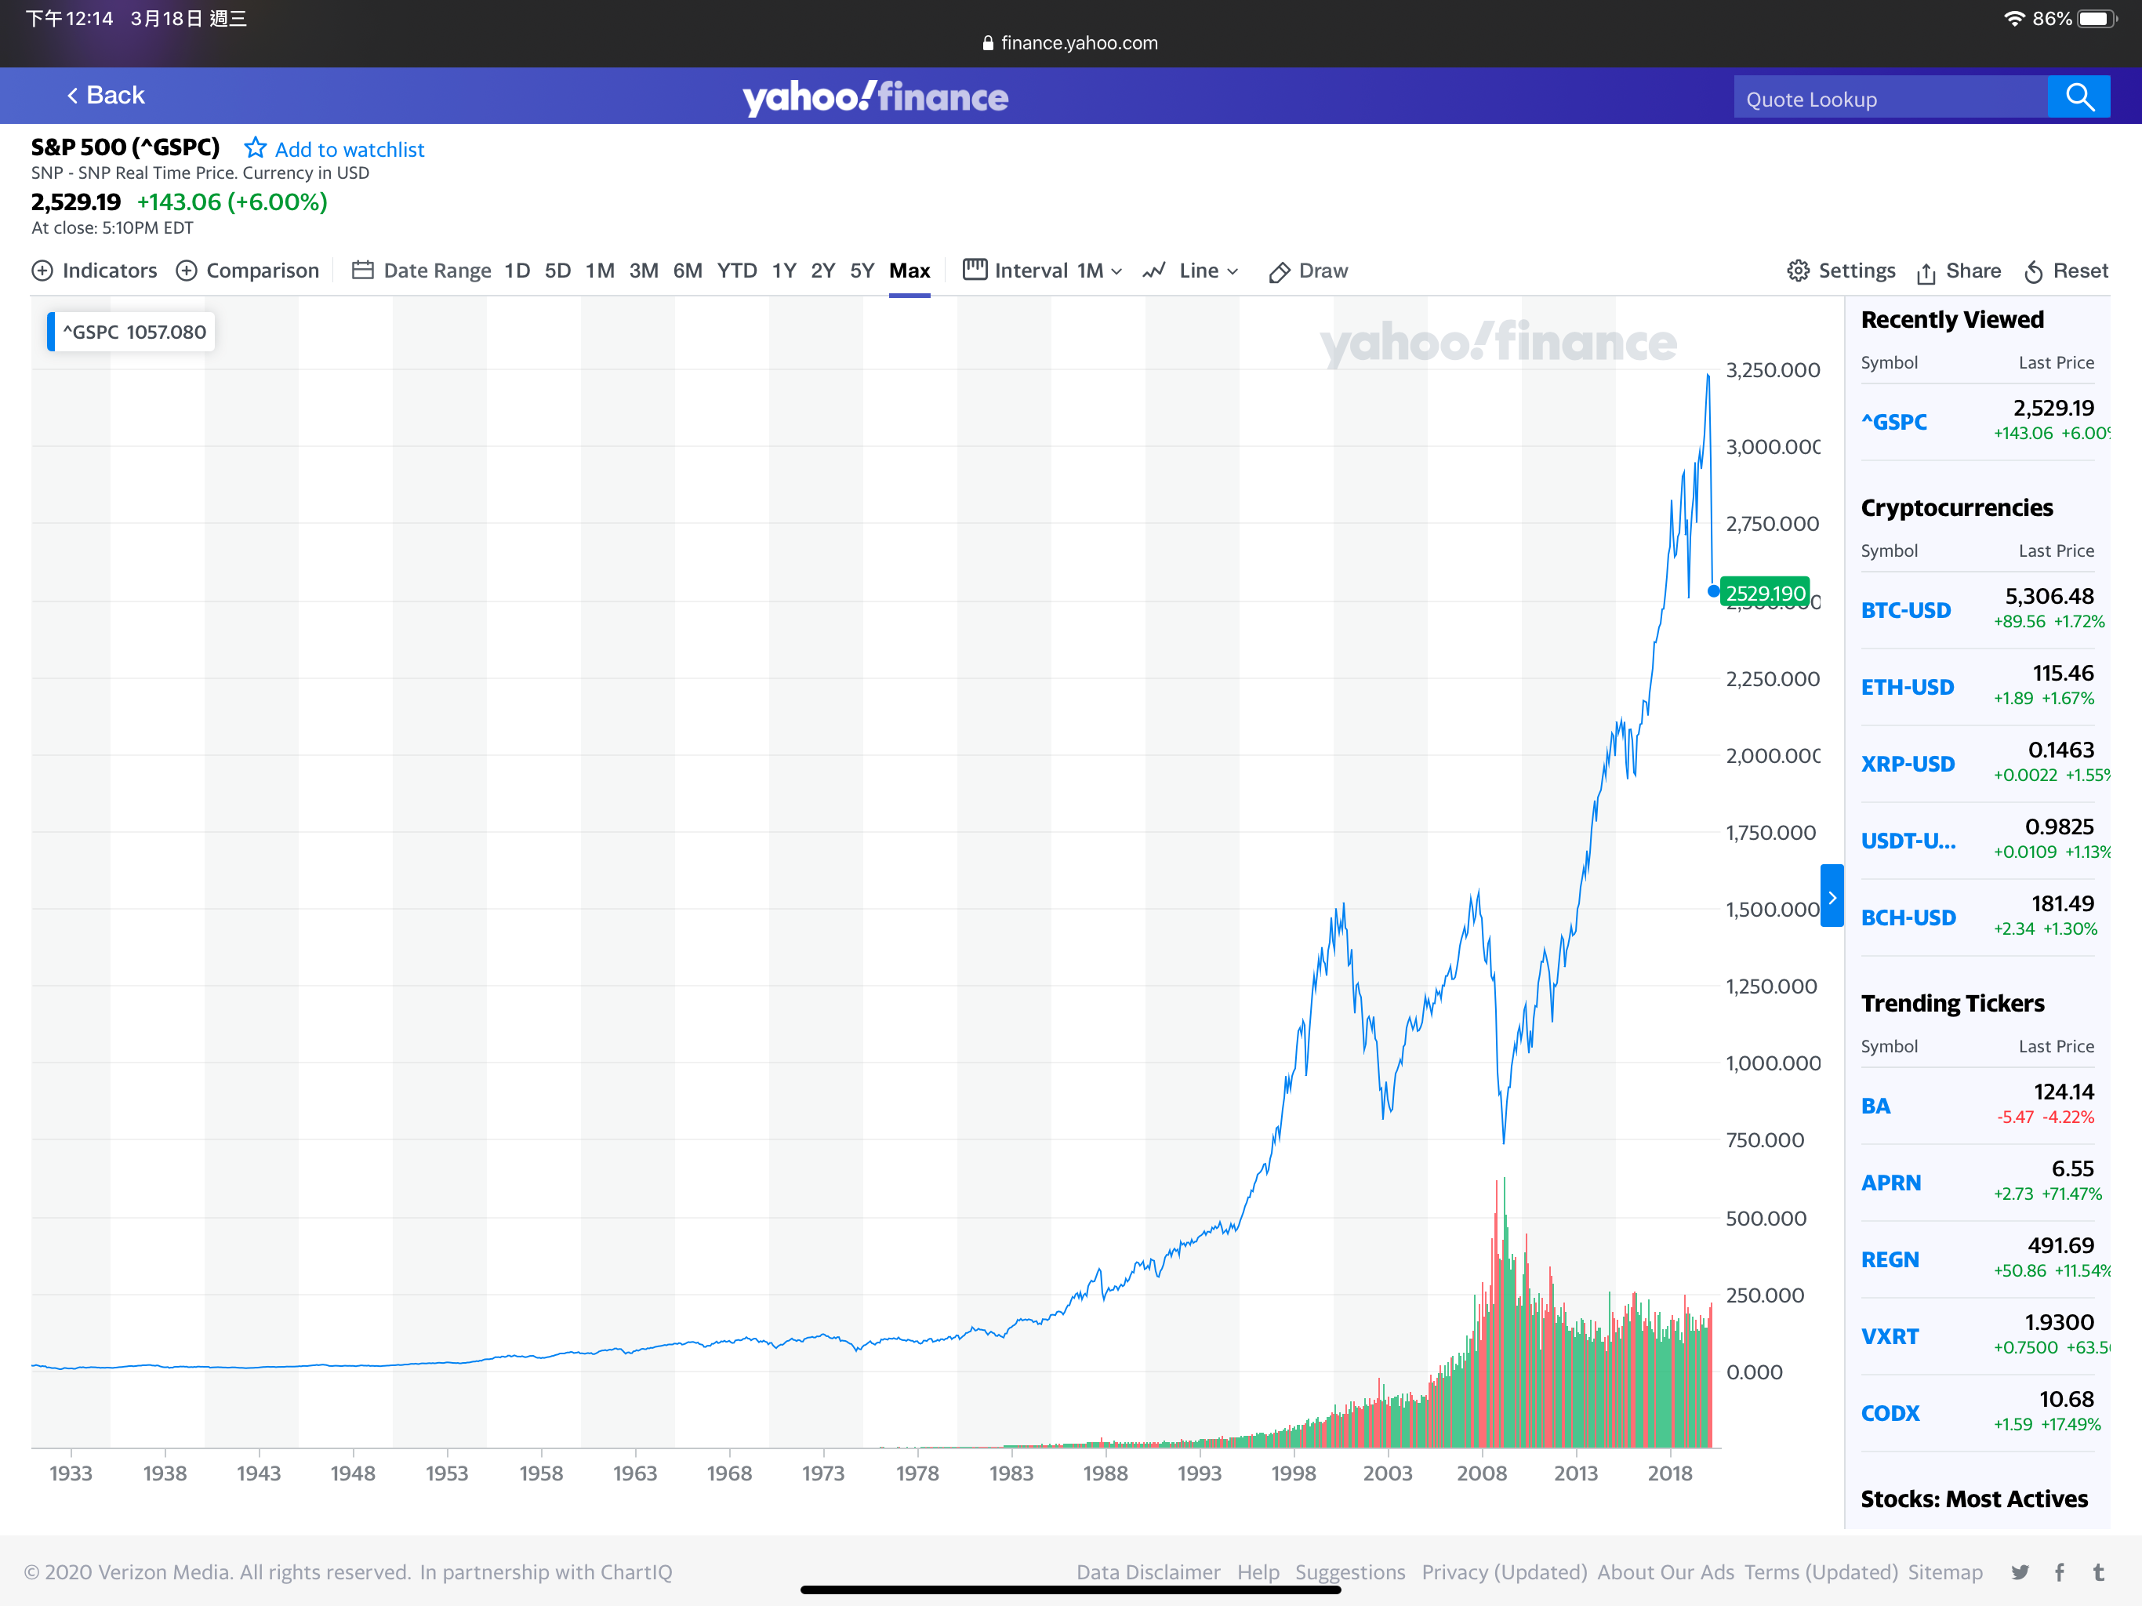Click the Twitter icon in footer
Screen dimensions: 2142x1606
[x=2019, y=1572]
